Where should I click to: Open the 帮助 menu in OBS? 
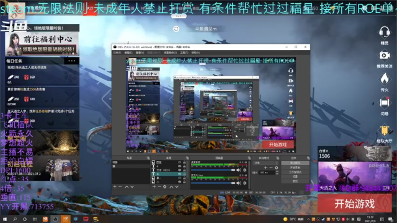click(x=195, y=53)
